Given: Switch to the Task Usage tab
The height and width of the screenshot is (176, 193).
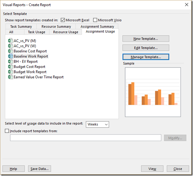Looking at the screenshot, I should (36, 32).
